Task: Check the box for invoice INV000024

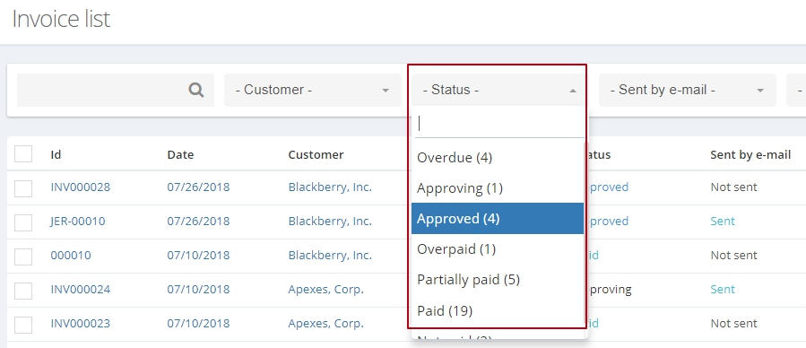Action: tap(23, 291)
